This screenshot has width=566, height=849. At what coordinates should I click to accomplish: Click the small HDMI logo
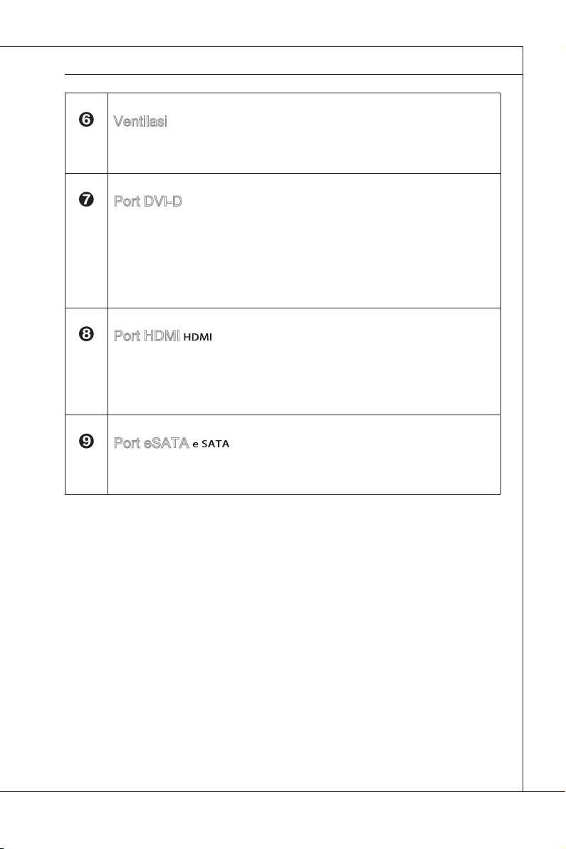pyautogui.click(x=197, y=337)
